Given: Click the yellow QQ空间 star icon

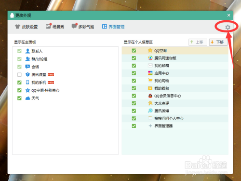Looking at the screenshot, I should (150, 50).
